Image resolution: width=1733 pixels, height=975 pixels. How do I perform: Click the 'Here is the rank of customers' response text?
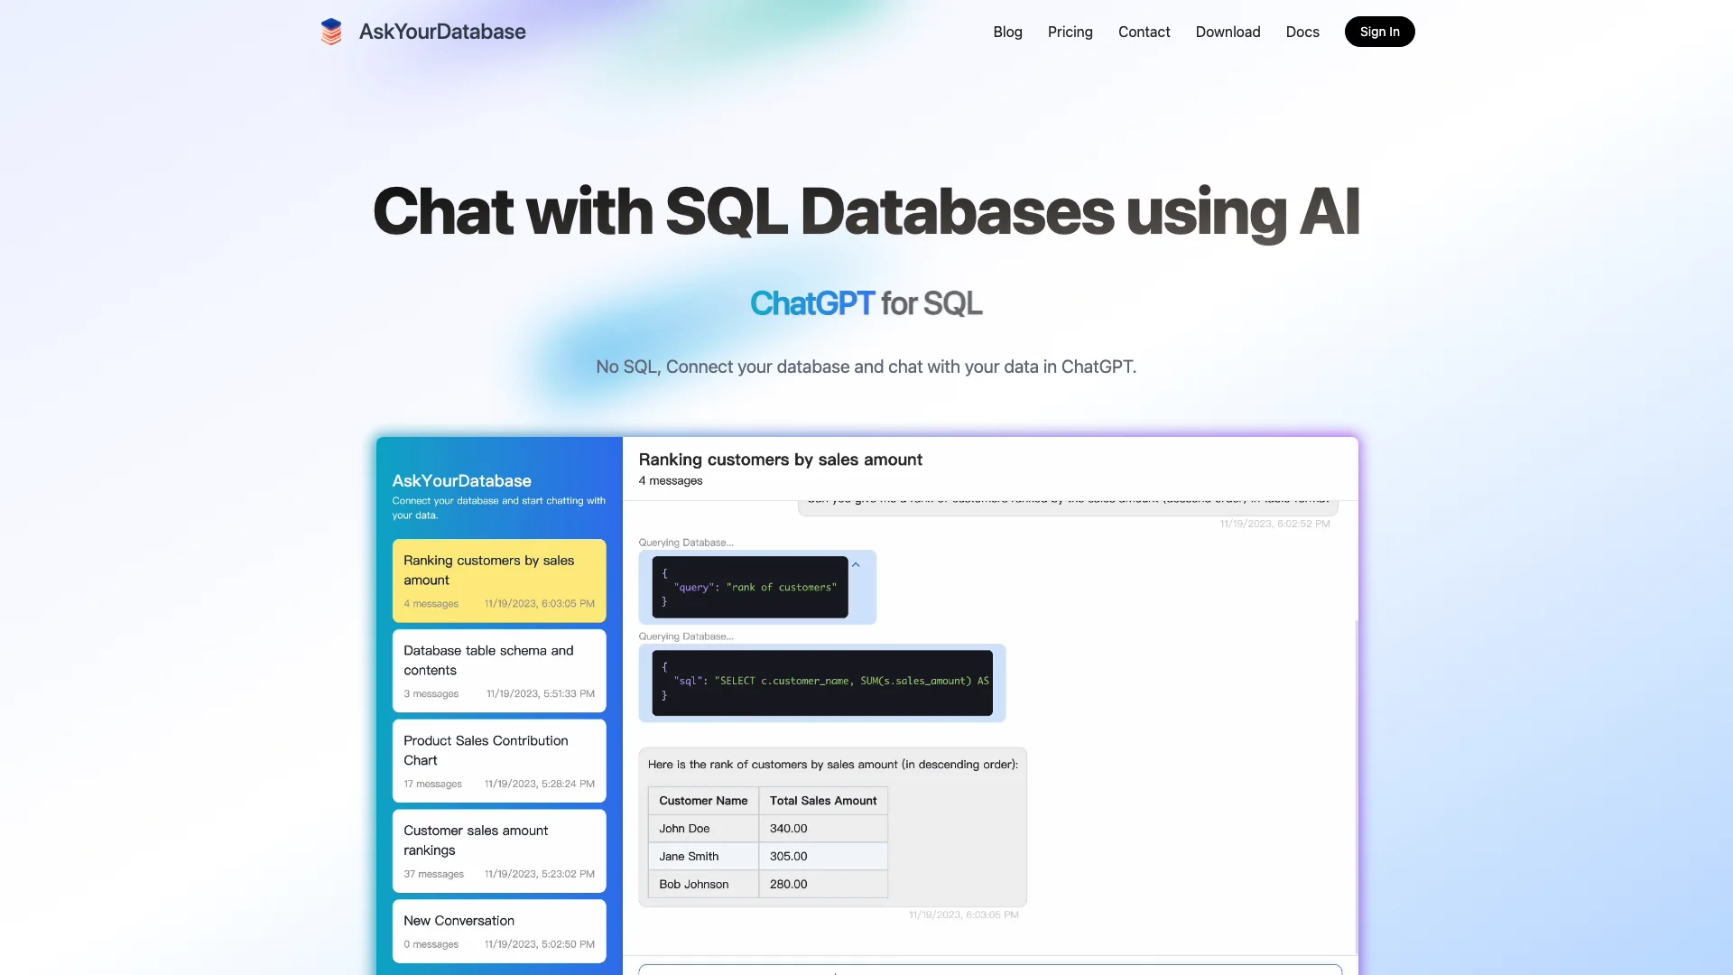coord(832,765)
